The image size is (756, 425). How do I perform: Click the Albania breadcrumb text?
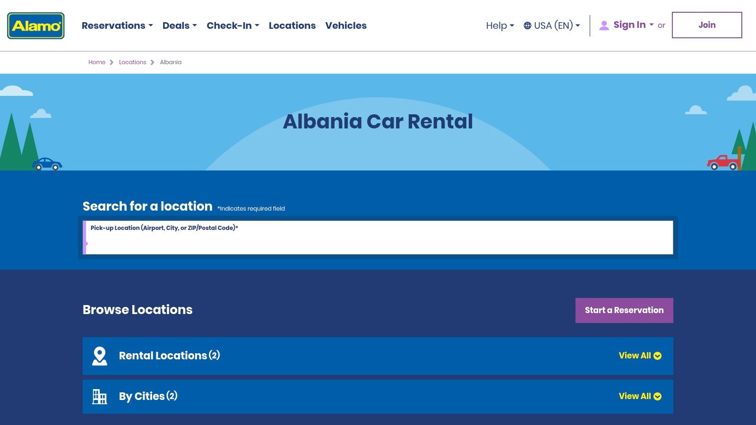[171, 62]
